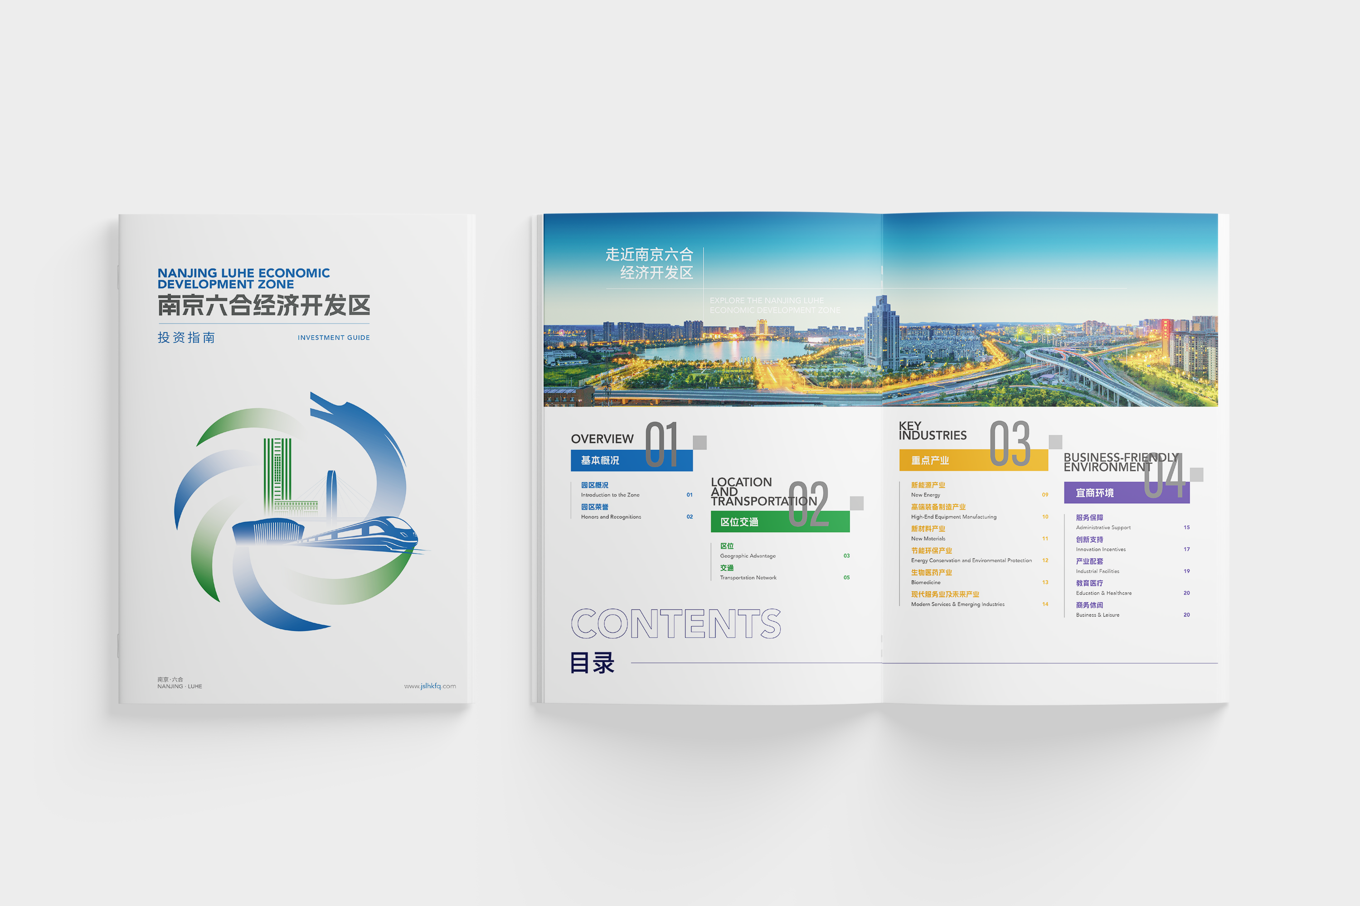Select the "交通" entry

click(x=727, y=568)
